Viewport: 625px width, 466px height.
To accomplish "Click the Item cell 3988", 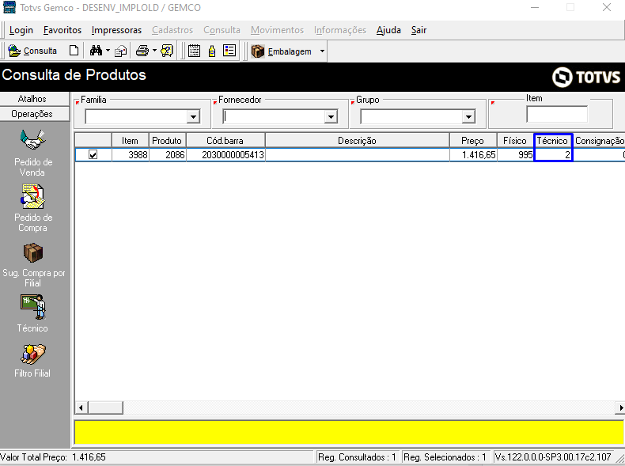I will [130, 154].
